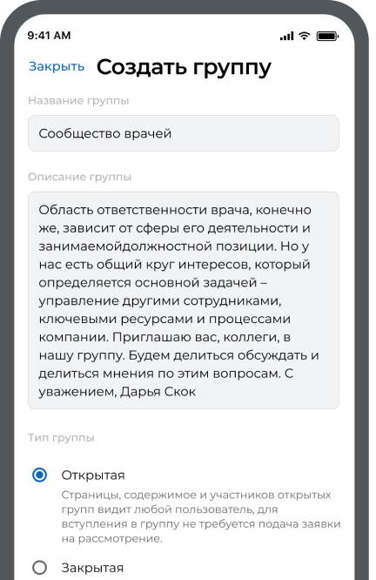Screen dimensions: 376x580
Task: Tap the cellular signal icon
Action: click(286, 36)
